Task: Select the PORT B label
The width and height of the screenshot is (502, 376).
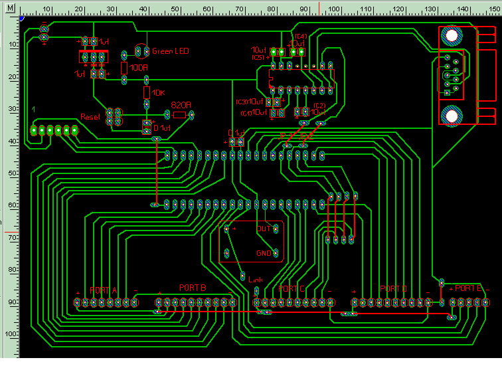Action: (x=193, y=288)
